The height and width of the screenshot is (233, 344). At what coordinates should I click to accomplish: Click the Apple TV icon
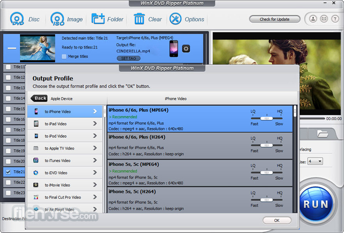click(x=36, y=148)
